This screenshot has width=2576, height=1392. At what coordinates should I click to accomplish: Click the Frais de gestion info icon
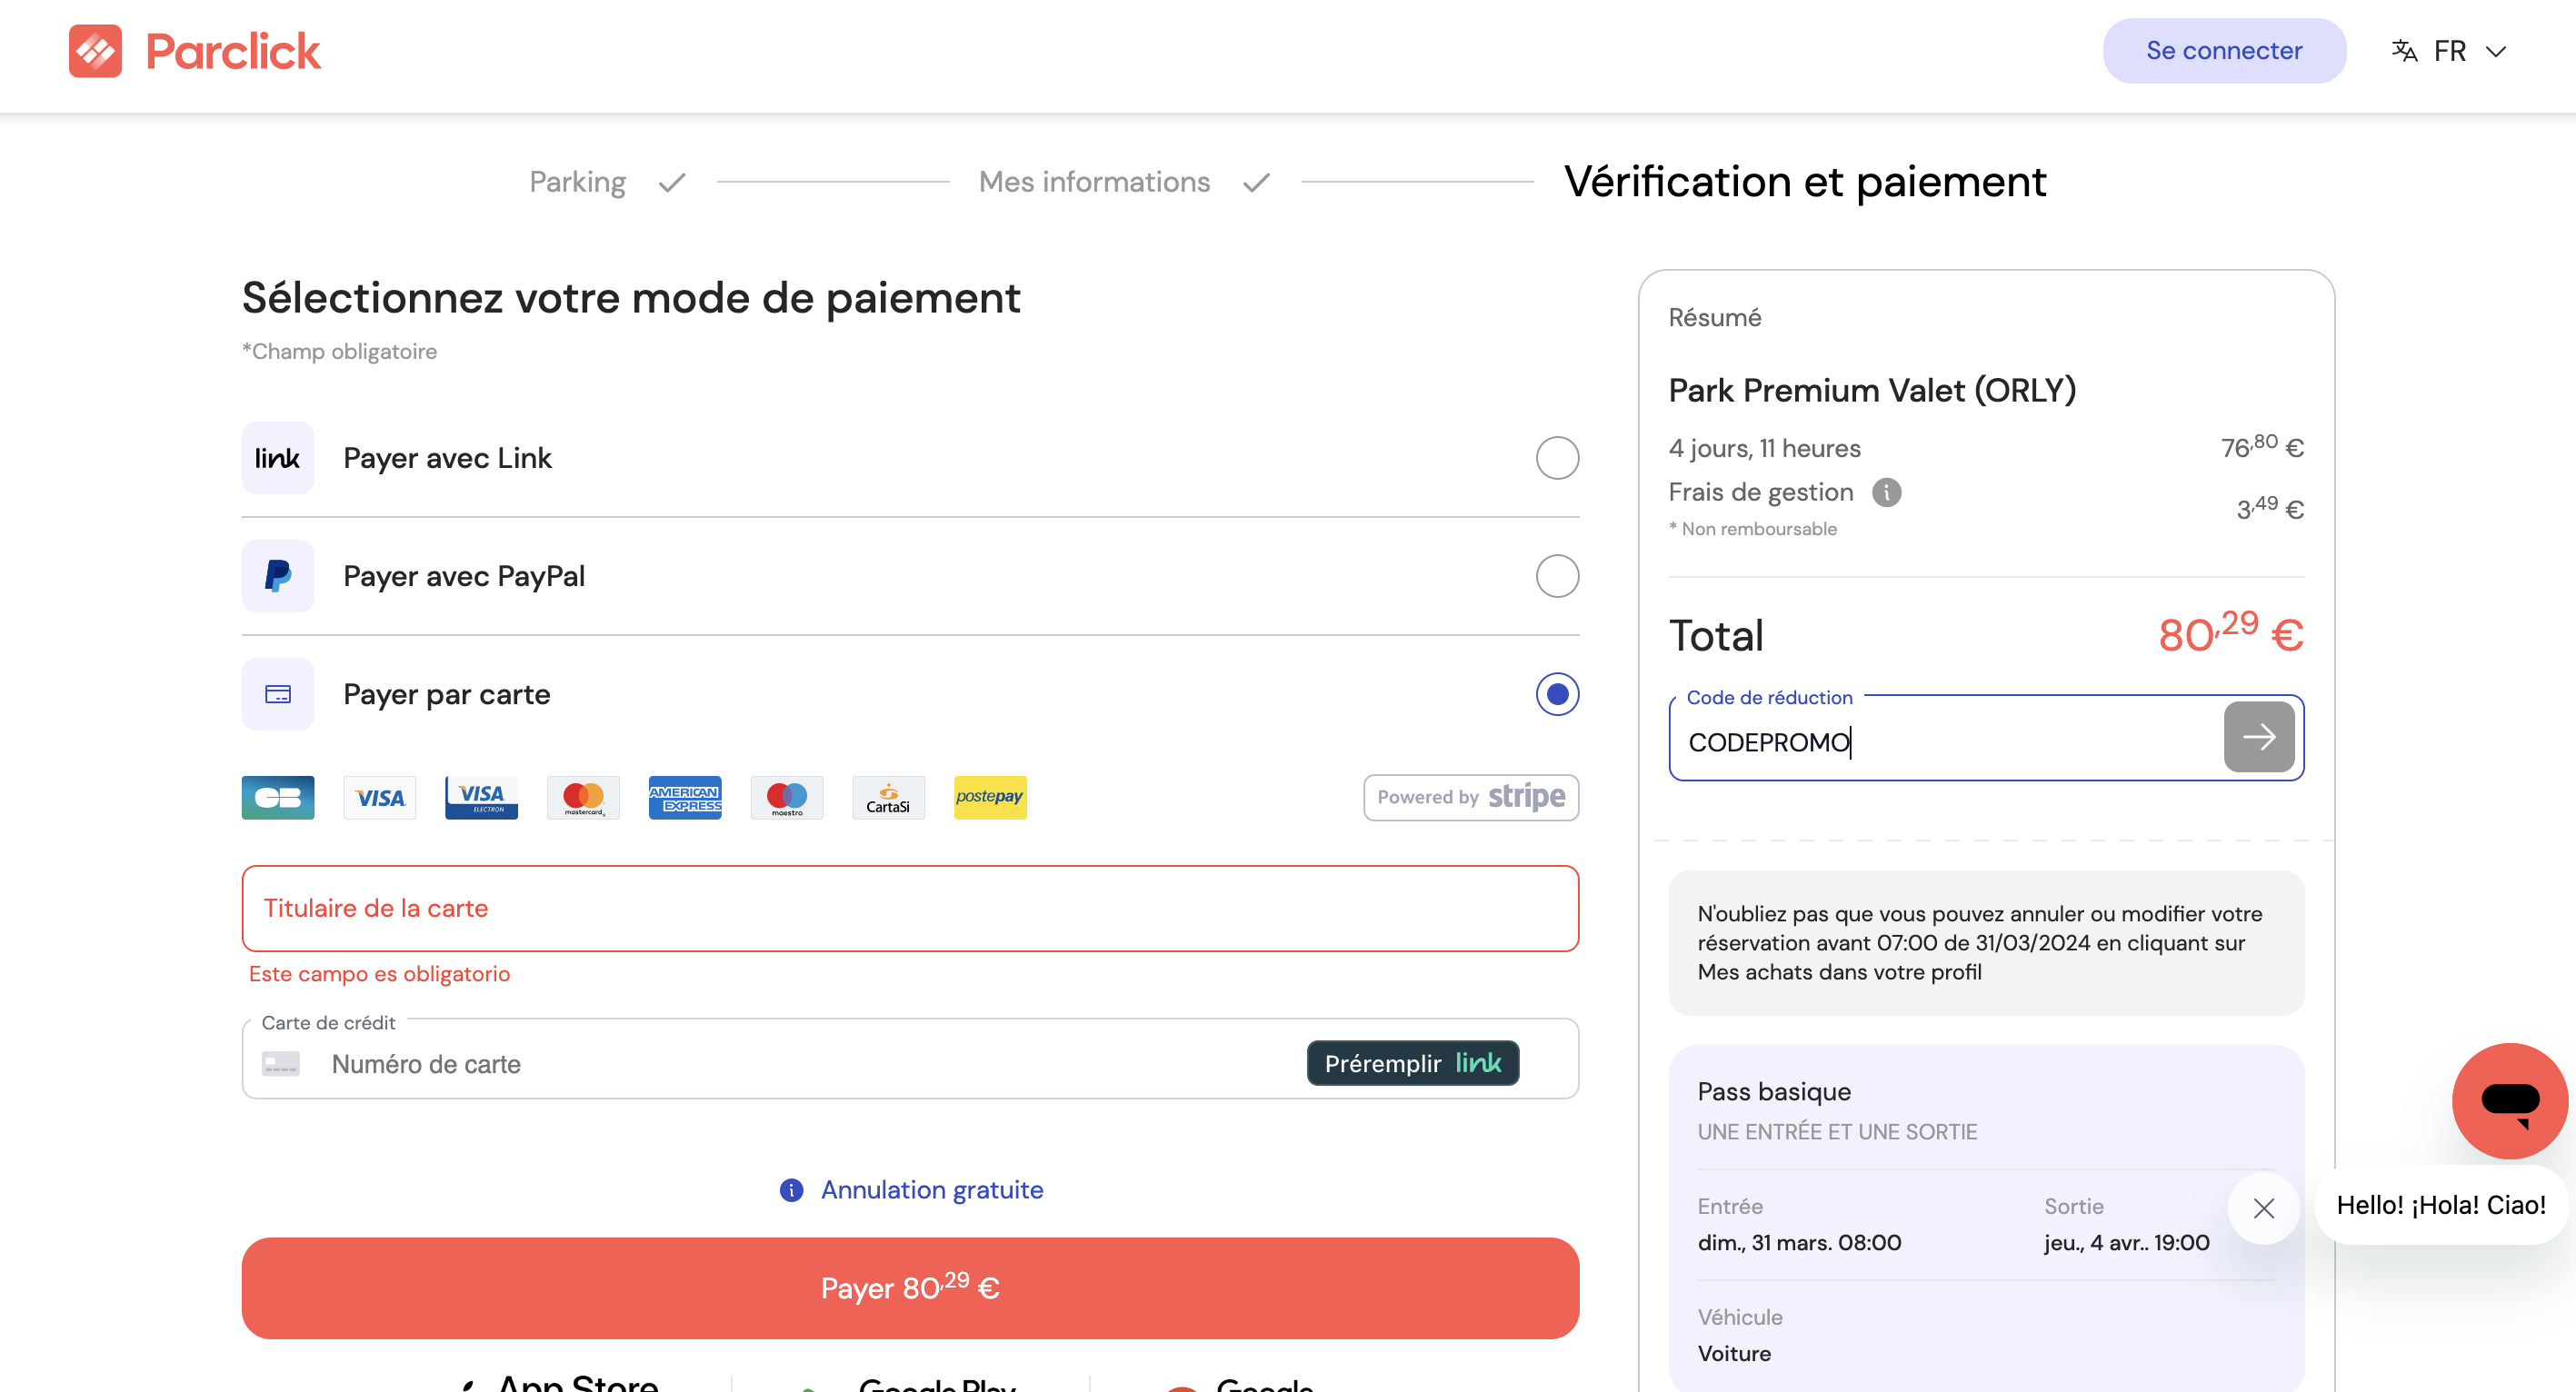(x=1886, y=492)
